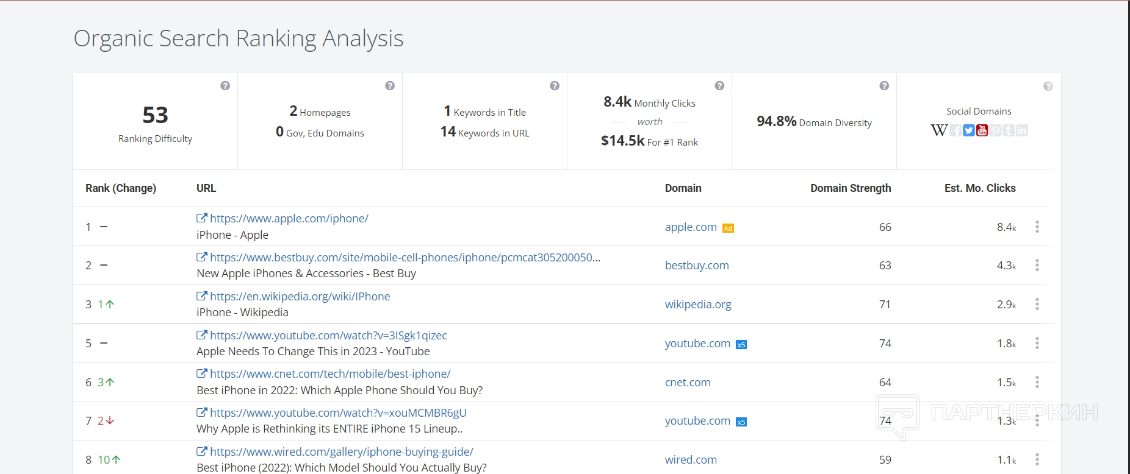This screenshot has width=1130, height=474.
Task: Click help icon in Keywords in Title card
Action: click(x=555, y=86)
